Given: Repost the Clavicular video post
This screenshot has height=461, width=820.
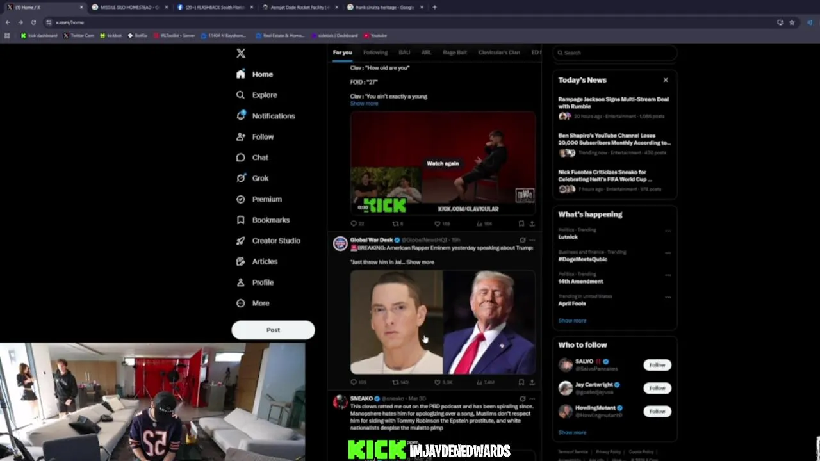Looking at the screenshot, I should [x=397, y=223].
